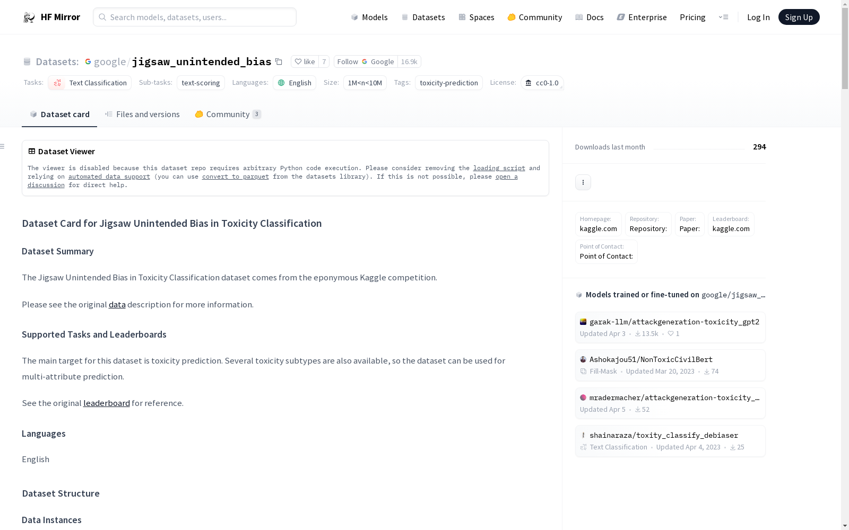
Task: Click the shainaraza model avatar icon
Action: [x=583, y=435]
